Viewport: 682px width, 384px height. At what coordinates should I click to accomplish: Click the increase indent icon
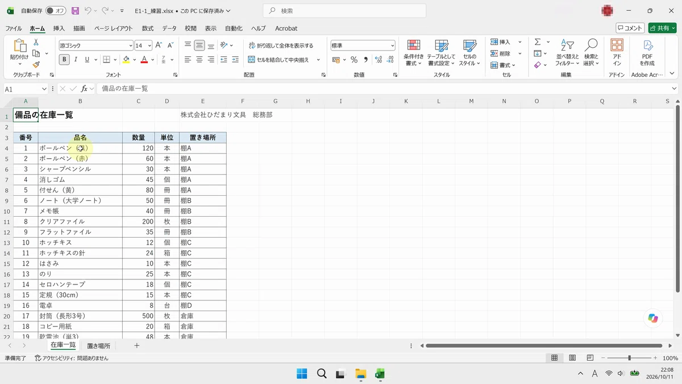pos(235,59)
